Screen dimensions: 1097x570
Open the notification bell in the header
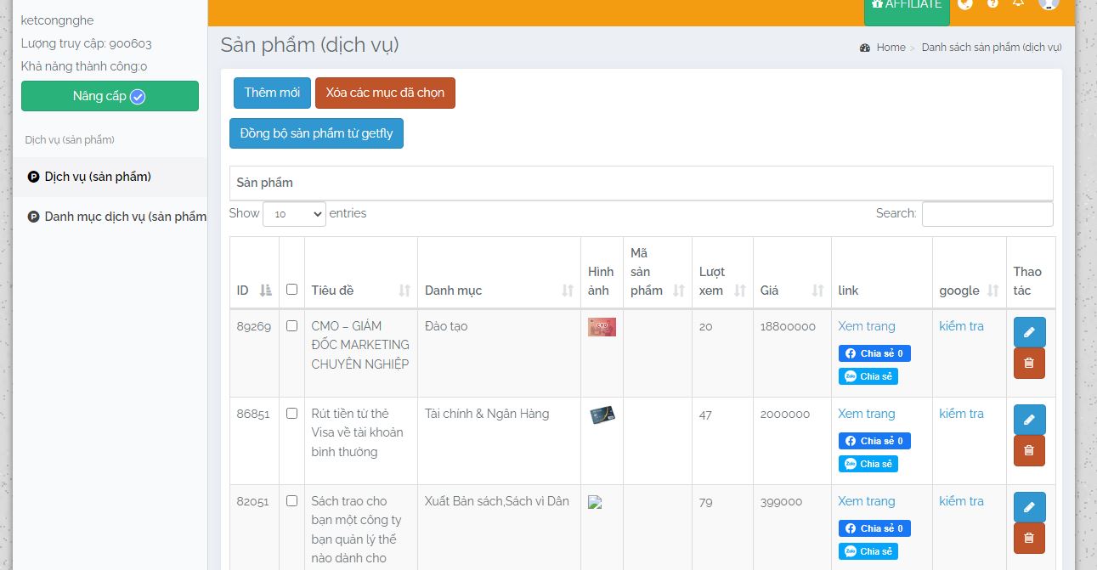pos(1018,4)
